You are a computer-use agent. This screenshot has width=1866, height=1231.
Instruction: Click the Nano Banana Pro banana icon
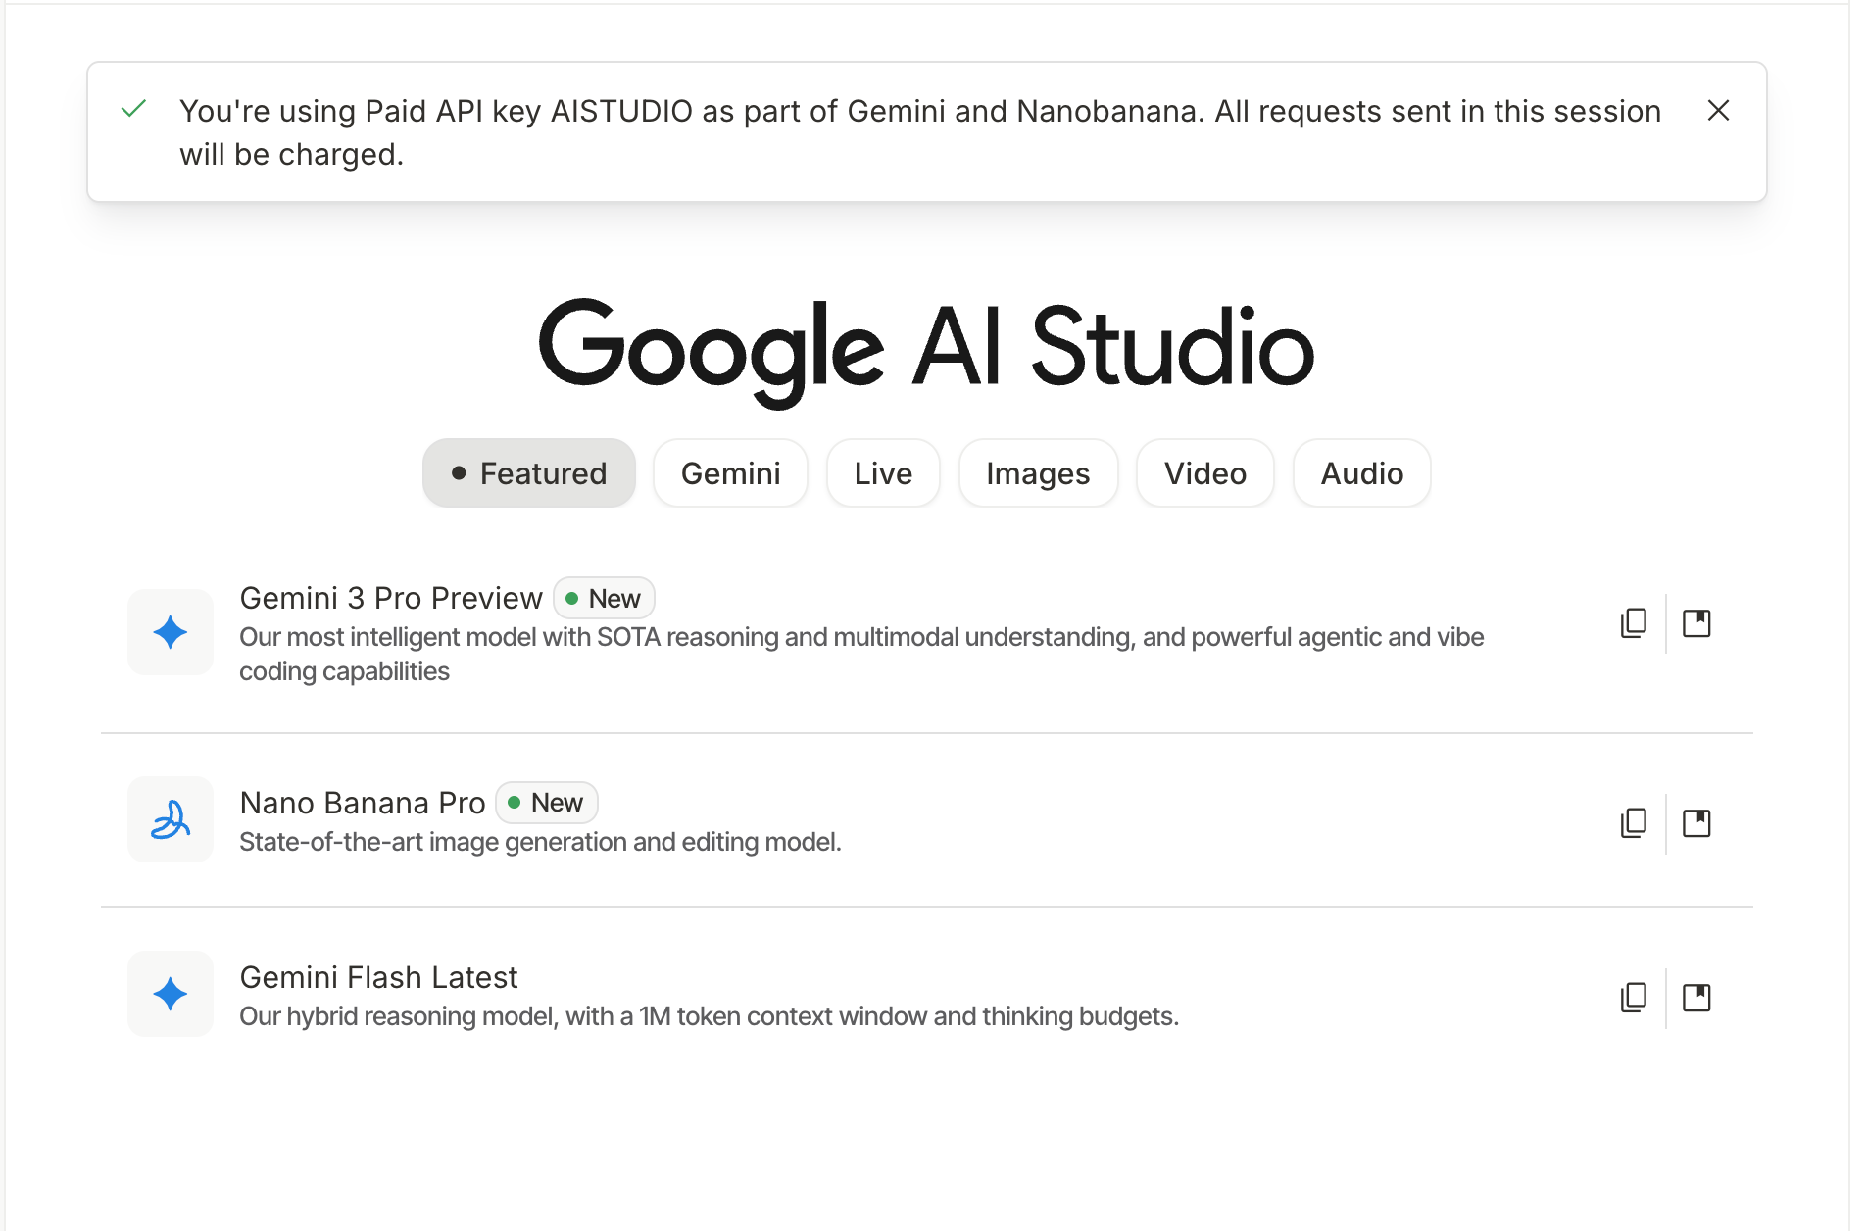(171, 819)
